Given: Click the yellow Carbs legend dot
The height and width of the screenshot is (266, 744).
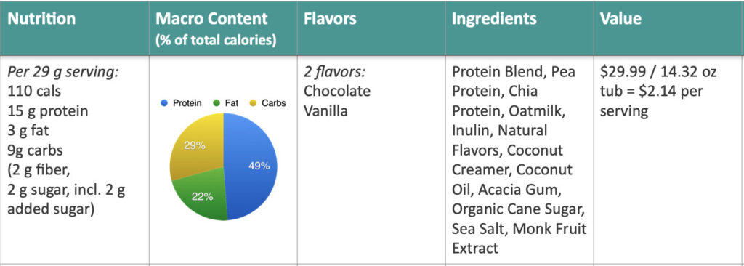Looking at the screenshot, I should [x=253, y=103].
